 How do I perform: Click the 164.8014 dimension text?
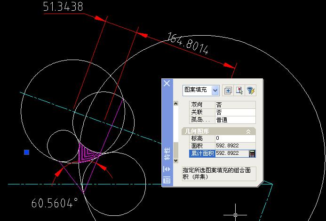(x=188, y=44)
